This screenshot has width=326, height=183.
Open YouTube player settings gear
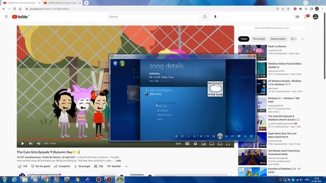pos(196,143)
